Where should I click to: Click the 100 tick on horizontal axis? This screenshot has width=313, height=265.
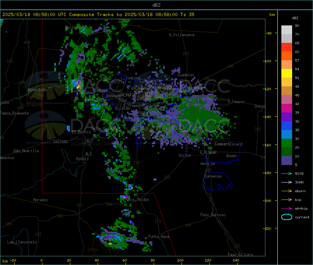coord(180,260)
